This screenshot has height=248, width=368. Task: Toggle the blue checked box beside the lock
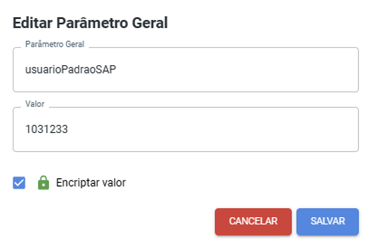pyautogui.click(x=19, y=183)
